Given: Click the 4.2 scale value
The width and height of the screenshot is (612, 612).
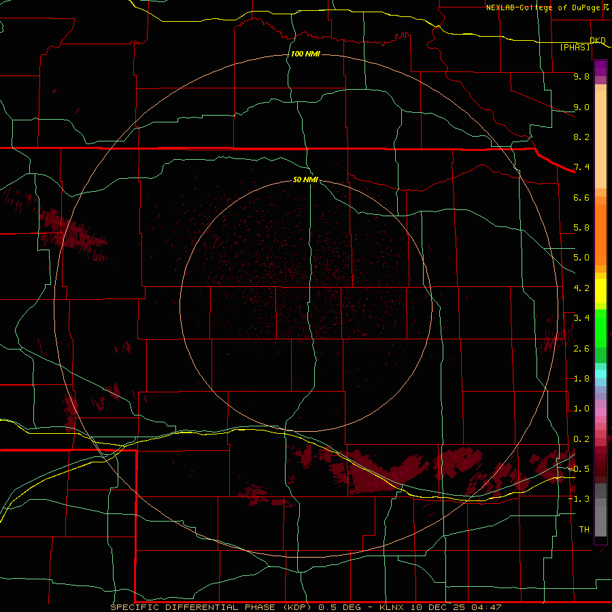Looking at the screenshot, I should pyautogui.click(x=581, y=288).
